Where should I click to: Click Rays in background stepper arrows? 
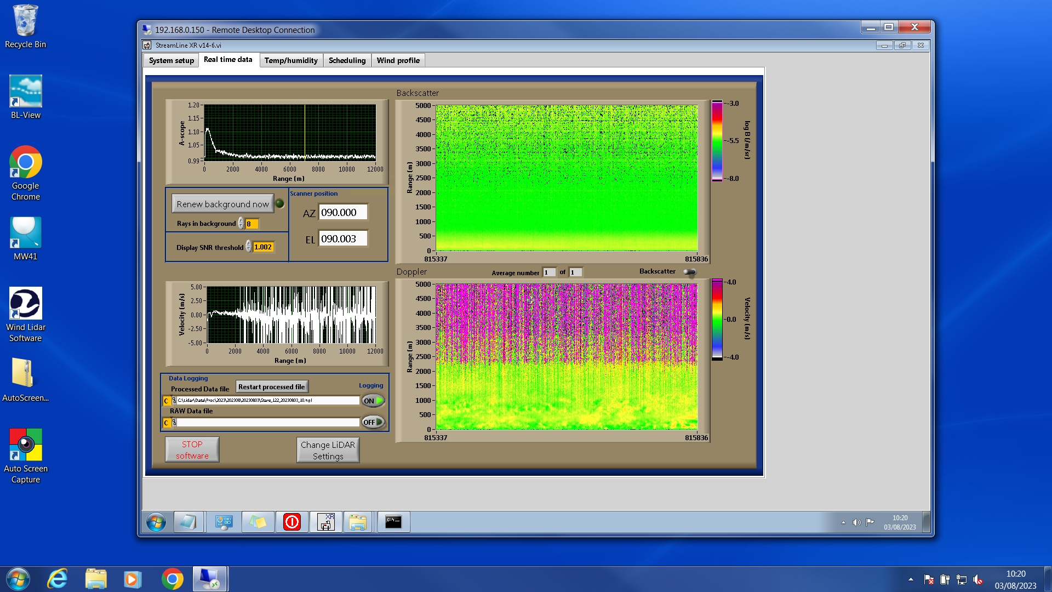(241, 224)
